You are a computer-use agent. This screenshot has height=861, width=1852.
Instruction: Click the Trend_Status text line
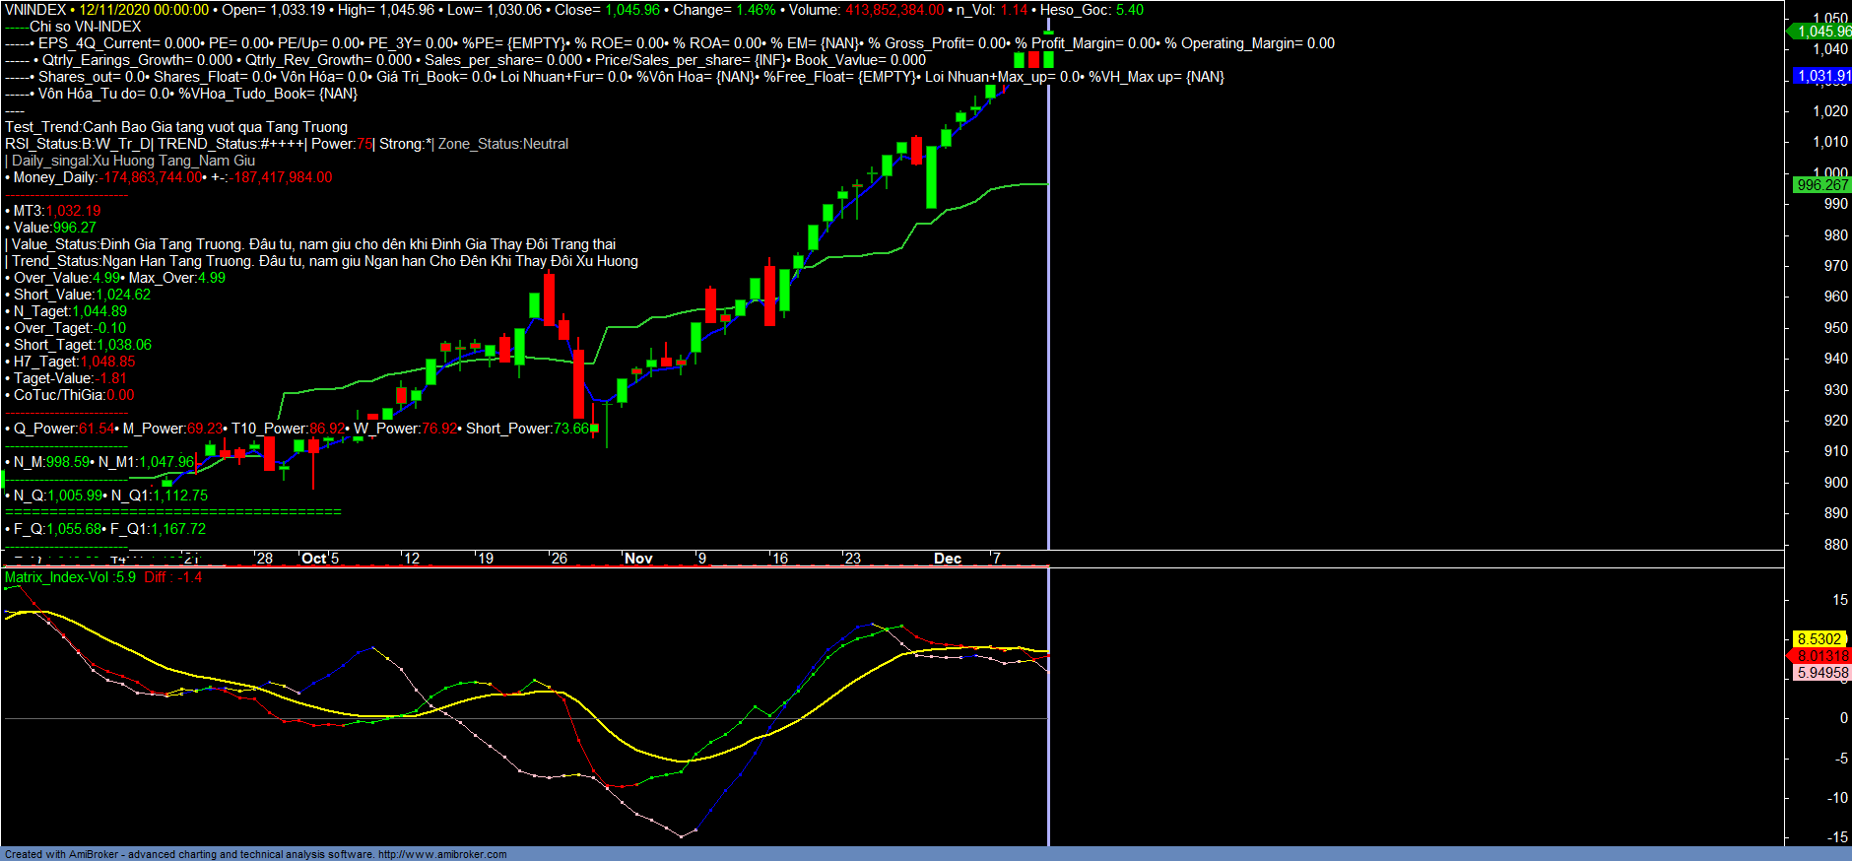click(x=325, y=261)
